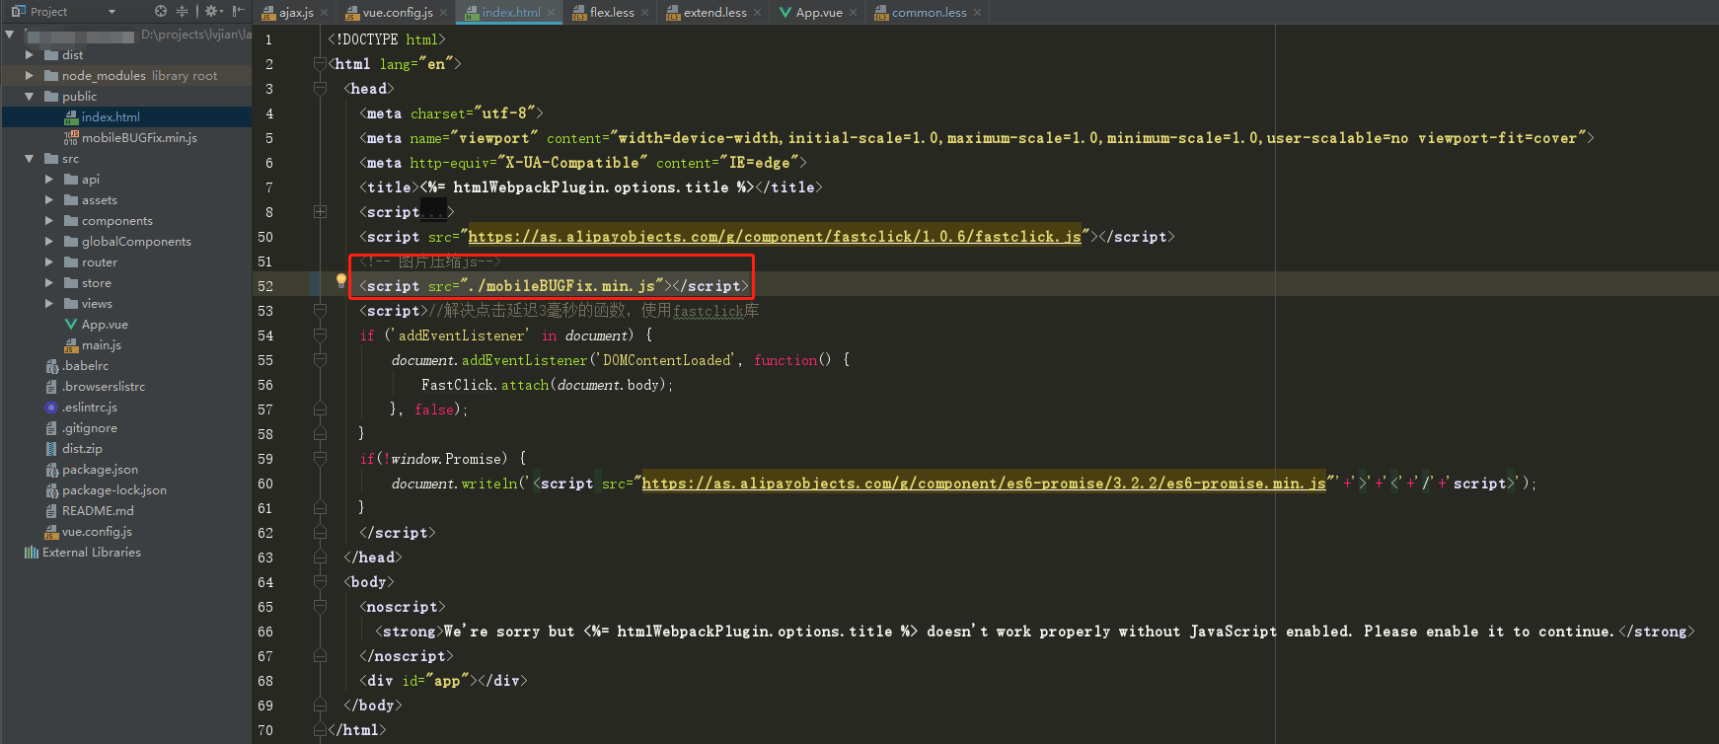Expand the router folder
The image size is (1719, 744).
click(49, 262)
